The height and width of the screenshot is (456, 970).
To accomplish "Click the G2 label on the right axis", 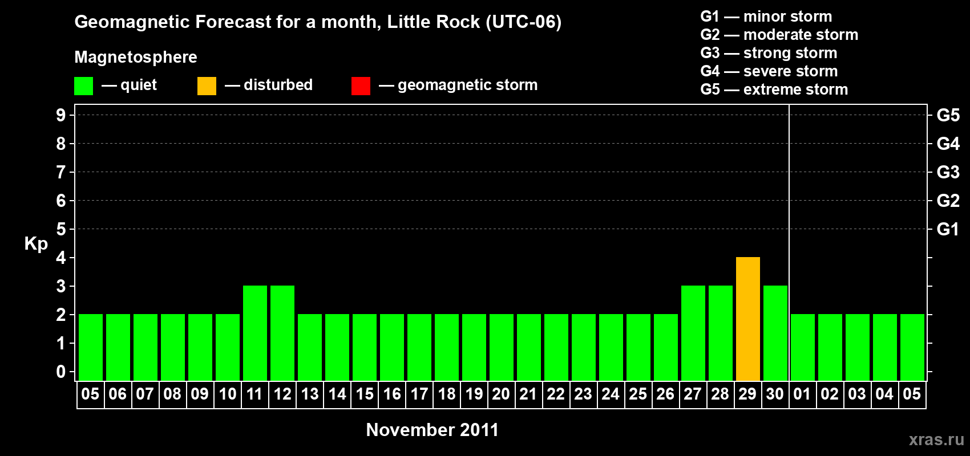I will pyautogui.click(x=948, y=201).
